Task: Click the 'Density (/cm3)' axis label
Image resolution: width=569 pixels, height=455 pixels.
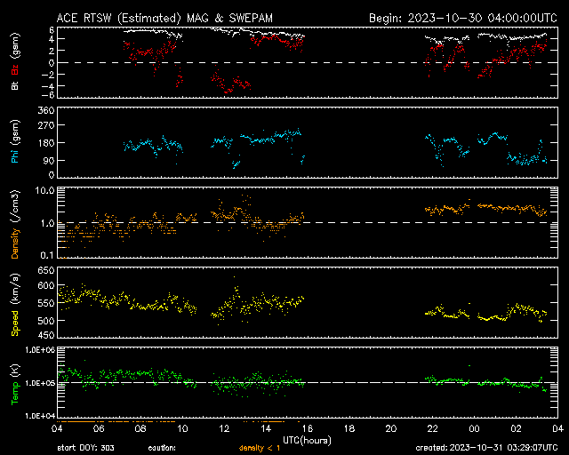Action: (15, 224)
